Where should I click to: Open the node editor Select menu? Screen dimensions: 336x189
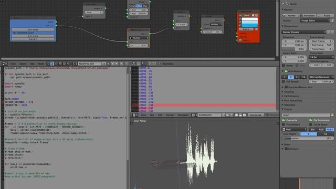(23, 64)
